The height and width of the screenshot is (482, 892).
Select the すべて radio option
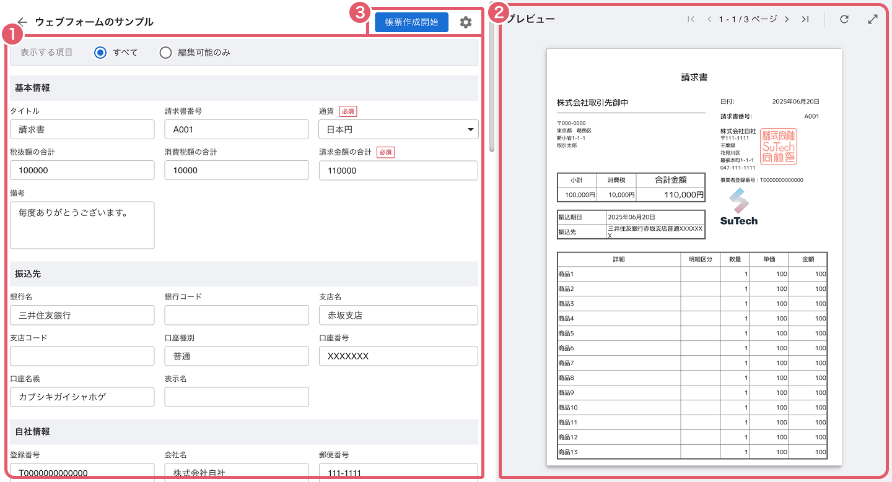[x=100, y=53]
